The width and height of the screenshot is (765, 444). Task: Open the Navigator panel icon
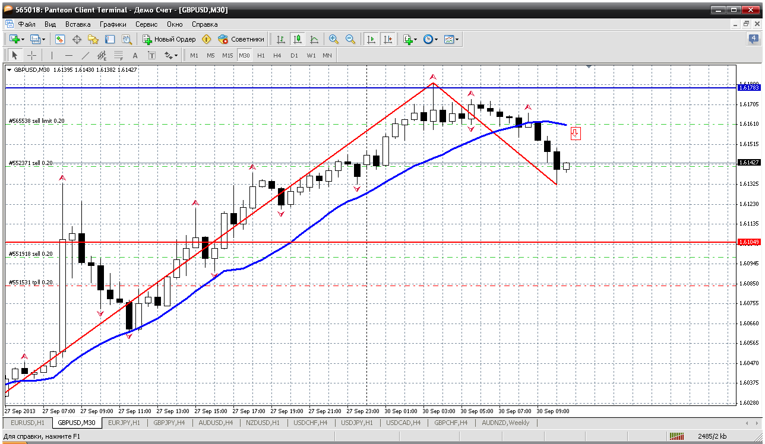click(93, 39)
